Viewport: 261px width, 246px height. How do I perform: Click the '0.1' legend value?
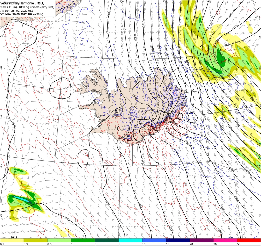click(x=2, y=244)
